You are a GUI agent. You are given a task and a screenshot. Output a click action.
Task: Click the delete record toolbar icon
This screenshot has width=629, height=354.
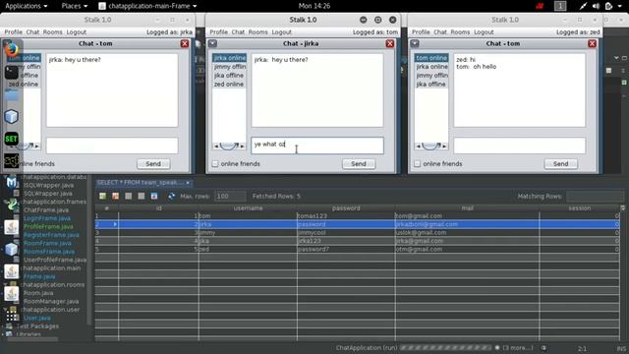click(x=116, y=196)
